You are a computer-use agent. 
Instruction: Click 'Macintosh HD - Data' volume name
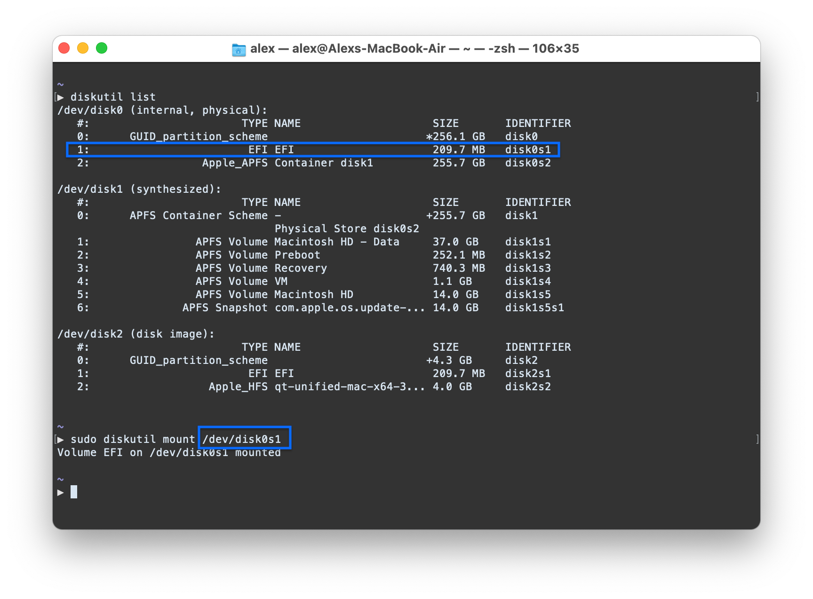tap(337, 242)
